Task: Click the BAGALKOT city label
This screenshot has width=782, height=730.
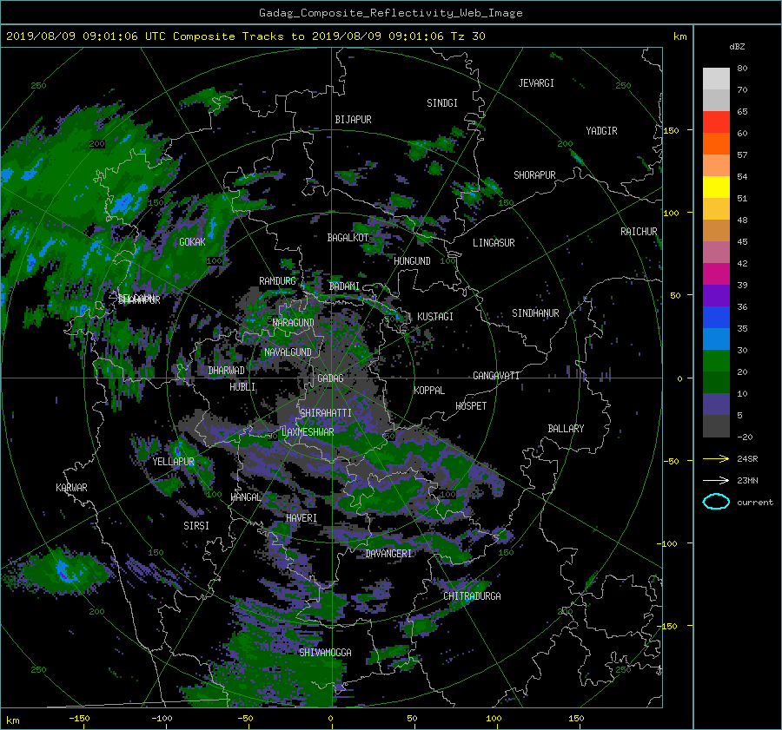Action: coord(348,238)
